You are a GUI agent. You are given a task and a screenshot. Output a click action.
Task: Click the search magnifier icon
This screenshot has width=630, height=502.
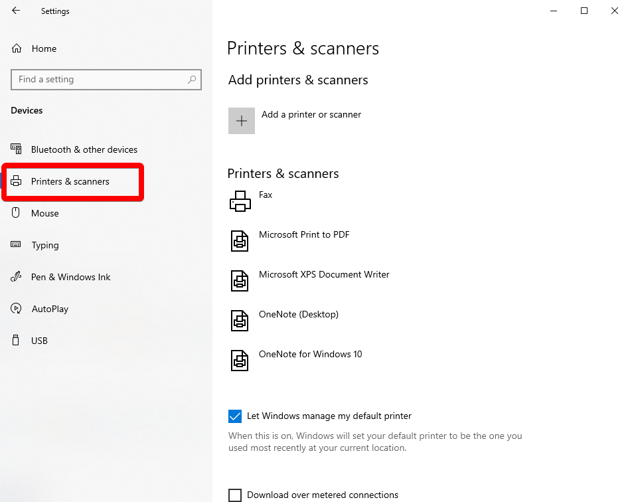pyautogui.click(x=192, y=79)
